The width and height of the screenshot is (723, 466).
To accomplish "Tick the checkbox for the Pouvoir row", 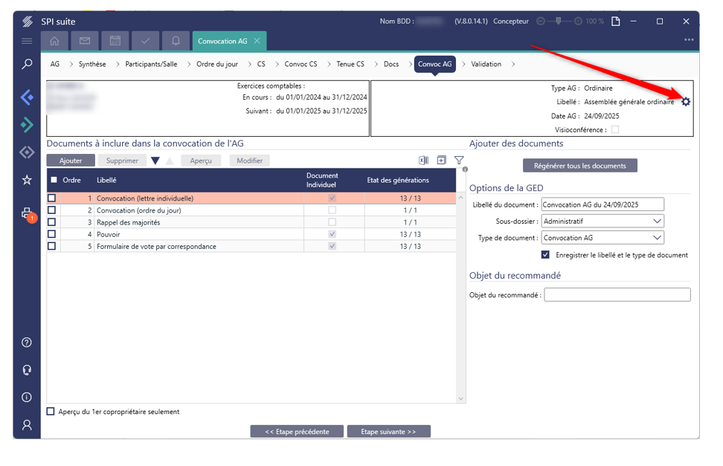I will click(x=51, y=234).
